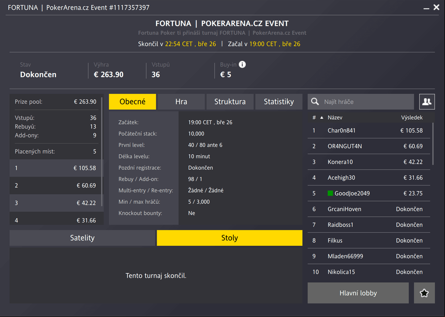Click the green marker beside GoodJoe2049

pos(330,193)
